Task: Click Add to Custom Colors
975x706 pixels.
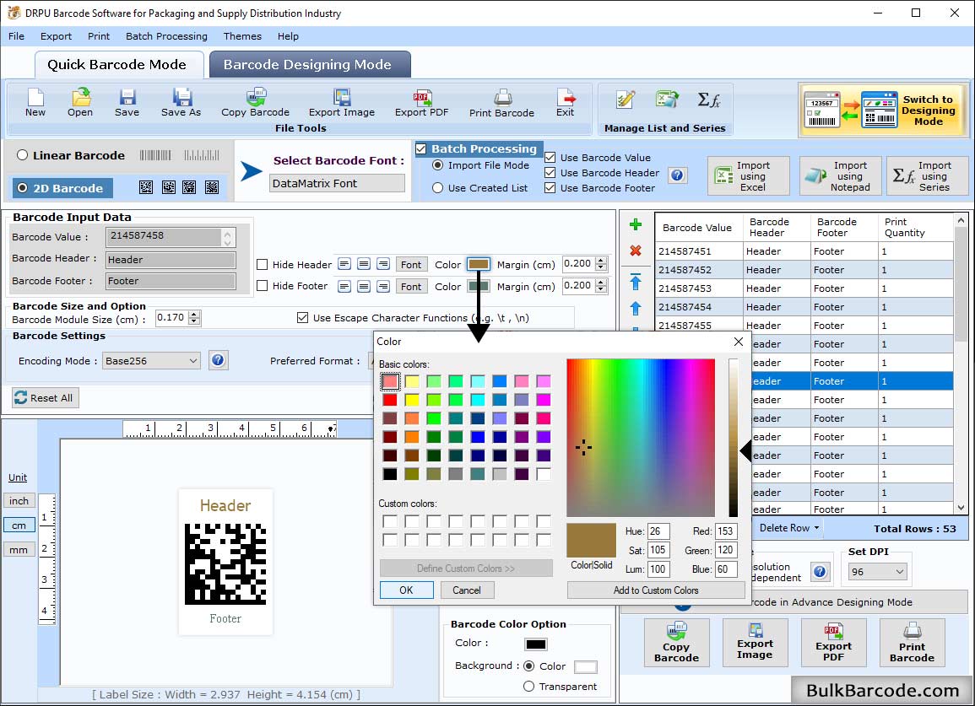Action: (x=656, y=590)
